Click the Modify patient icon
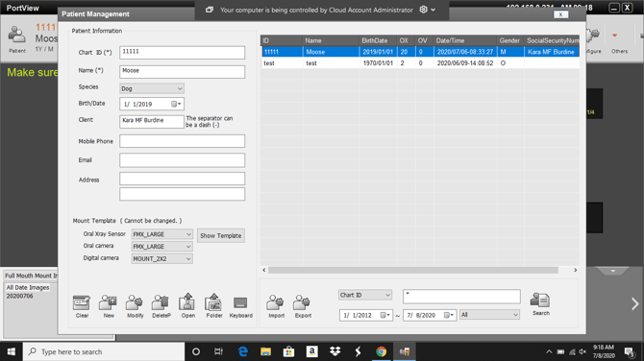The width and height of the screenshot is (644, 361). tap(135, 306)
